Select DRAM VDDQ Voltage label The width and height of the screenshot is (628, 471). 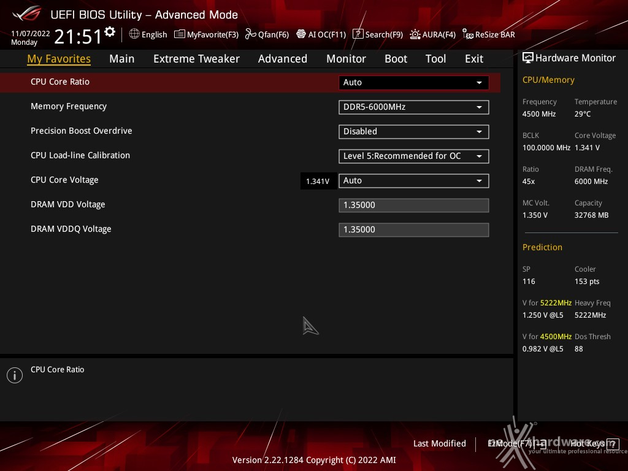[x=71, y=229]
